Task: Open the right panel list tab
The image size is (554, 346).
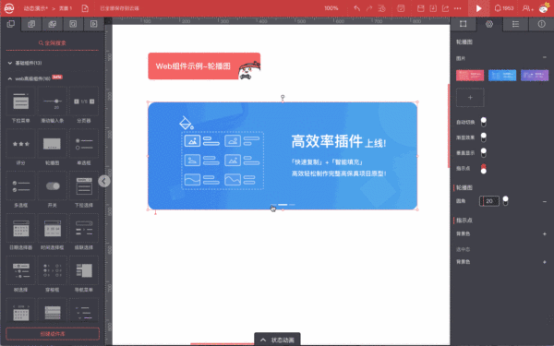Action: pos(515,24)
